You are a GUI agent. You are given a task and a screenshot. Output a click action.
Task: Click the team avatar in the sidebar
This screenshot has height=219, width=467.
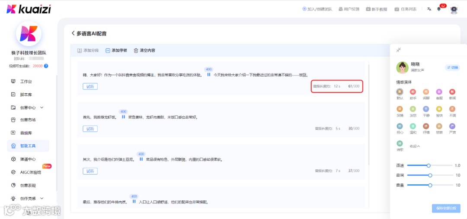coord(29,34)
